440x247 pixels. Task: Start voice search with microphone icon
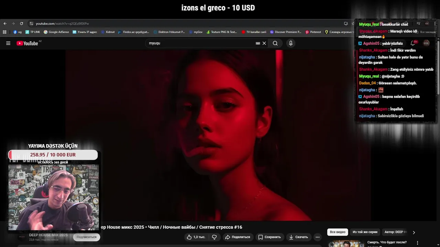pos(291,43)
